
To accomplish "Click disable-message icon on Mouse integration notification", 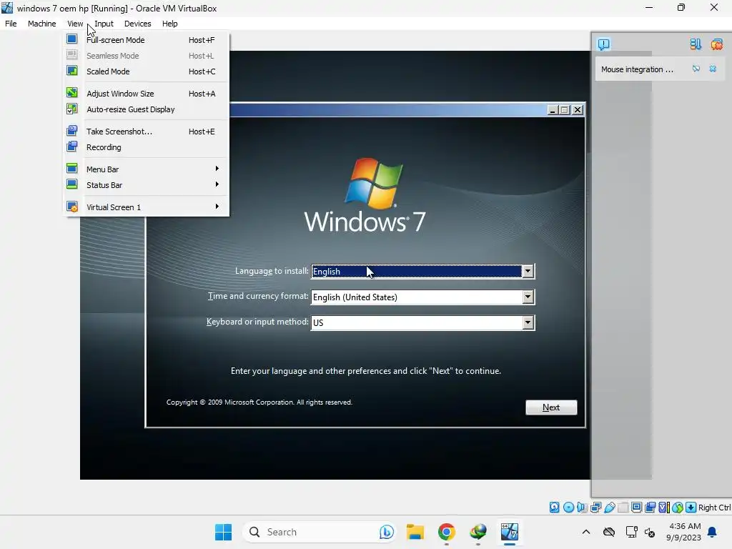I will (x=696, y=69).
